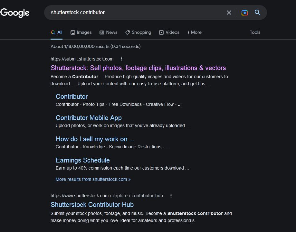Click the Become a Contributor snippet text
The width and height of the screenshot is (296, 232).
139,80
